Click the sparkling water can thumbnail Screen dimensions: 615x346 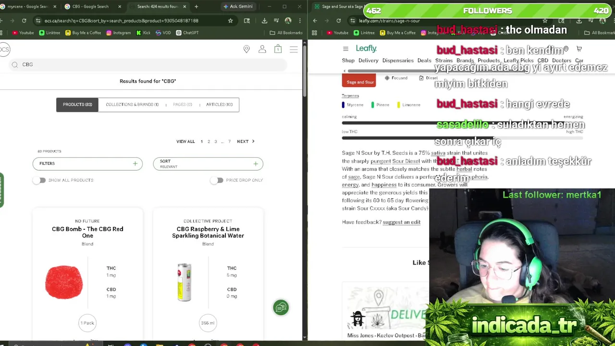[x=184, y=282]
